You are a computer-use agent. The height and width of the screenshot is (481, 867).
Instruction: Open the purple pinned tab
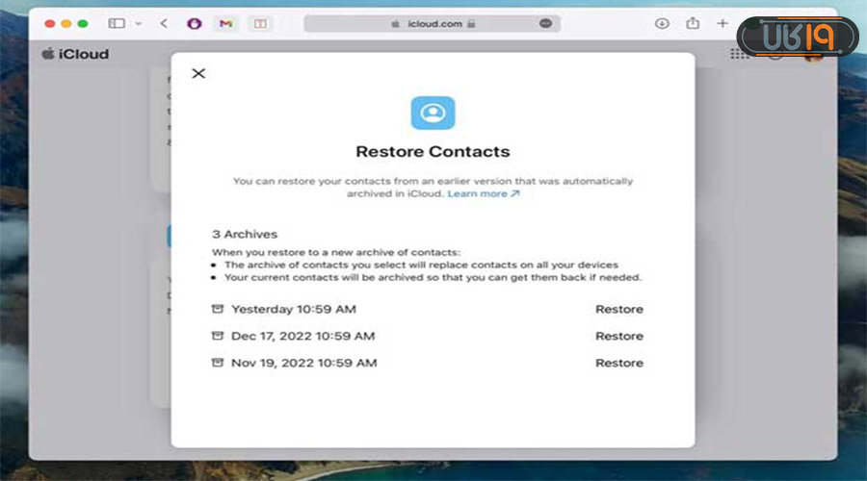click(195, 23)
